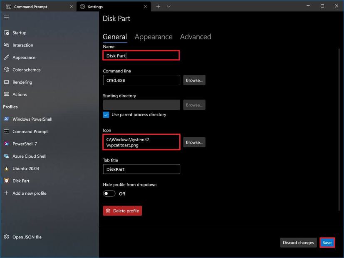This screenshot has width=344, height=258.
Task: Select the Settings window tab
Action: 114,7
